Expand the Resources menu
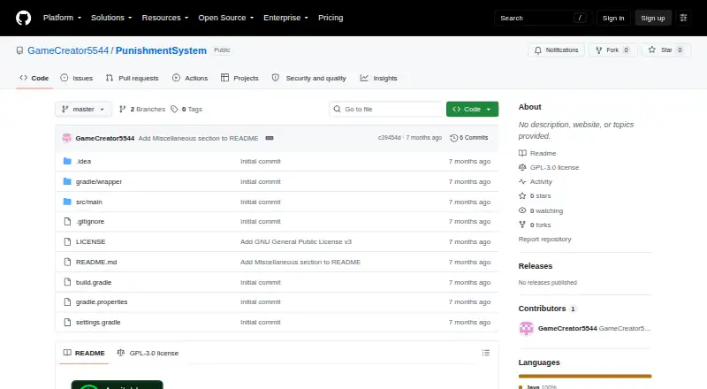 click(x=165, y=18)
